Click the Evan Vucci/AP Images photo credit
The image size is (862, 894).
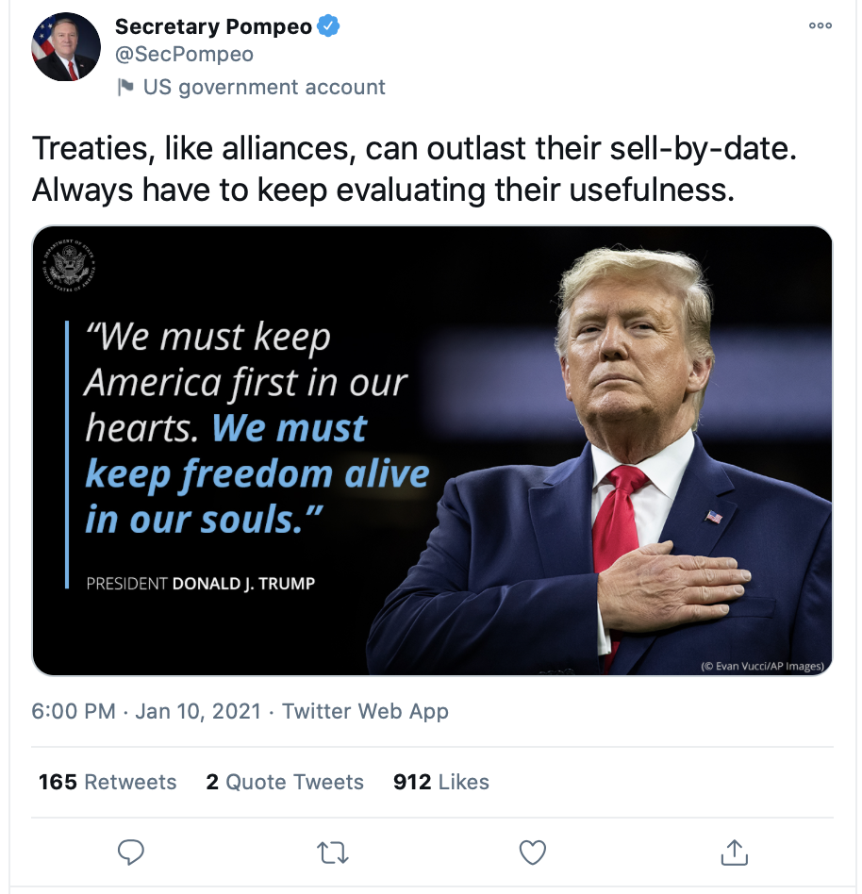pos(762,666)
